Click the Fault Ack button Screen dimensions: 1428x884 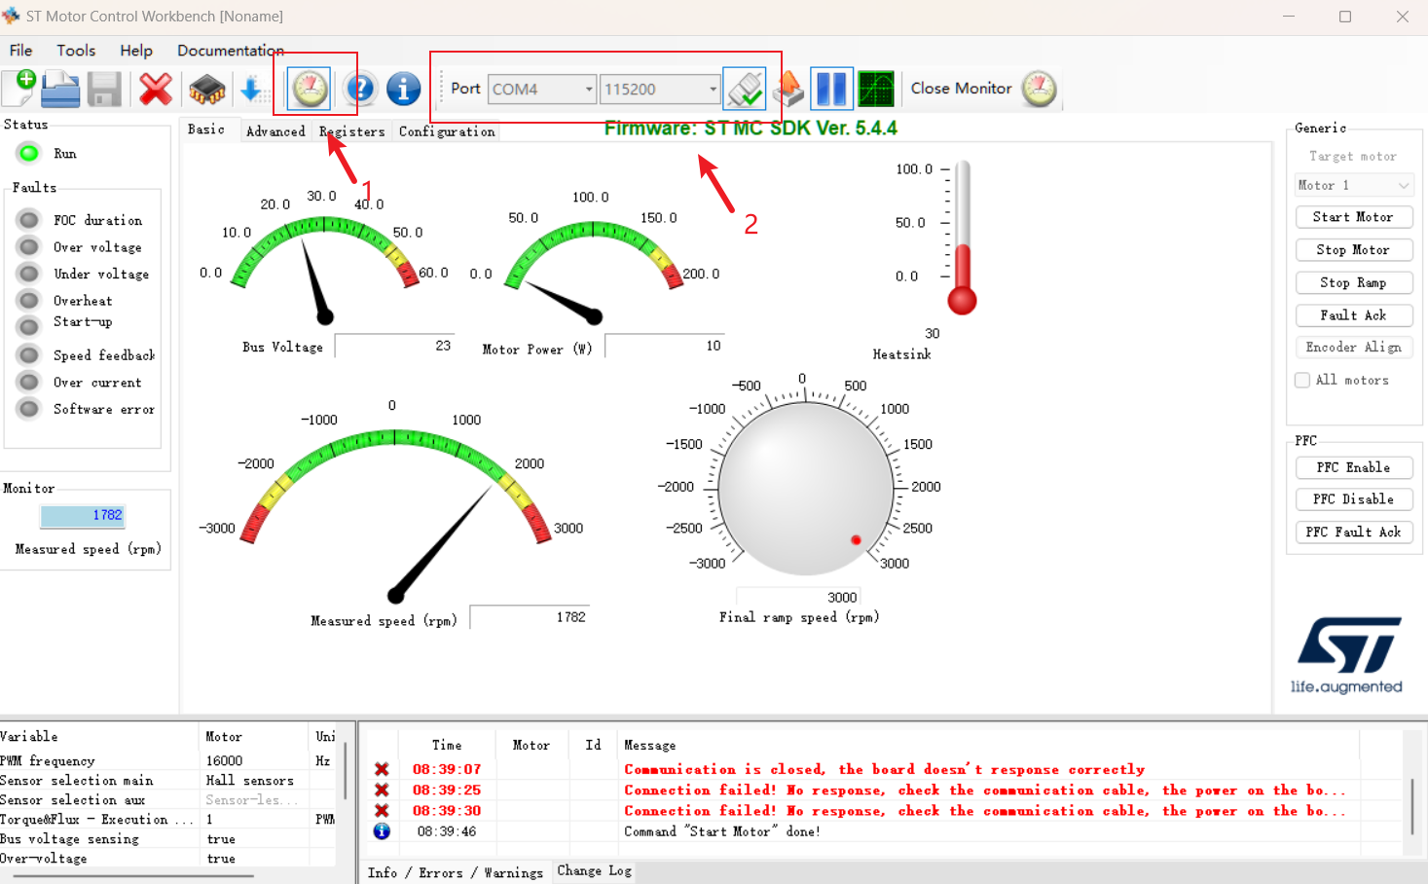[1354, 315]
